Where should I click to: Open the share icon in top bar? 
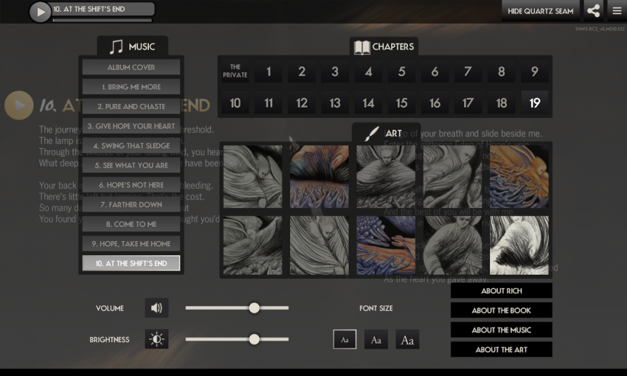(593, 11)
